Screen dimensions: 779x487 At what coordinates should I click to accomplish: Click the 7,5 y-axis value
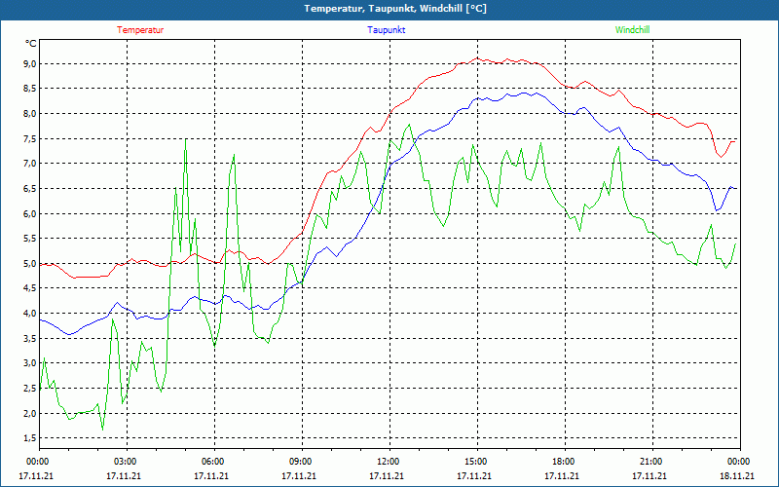(30, 138)
